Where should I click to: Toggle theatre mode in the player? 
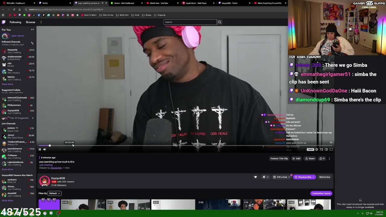point(326,149)
